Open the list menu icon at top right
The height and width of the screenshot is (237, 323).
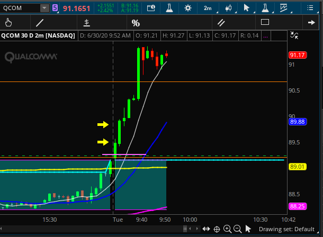point(310,8)
